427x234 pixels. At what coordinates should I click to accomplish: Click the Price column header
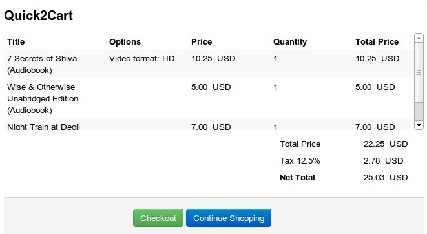click(202, 41)
